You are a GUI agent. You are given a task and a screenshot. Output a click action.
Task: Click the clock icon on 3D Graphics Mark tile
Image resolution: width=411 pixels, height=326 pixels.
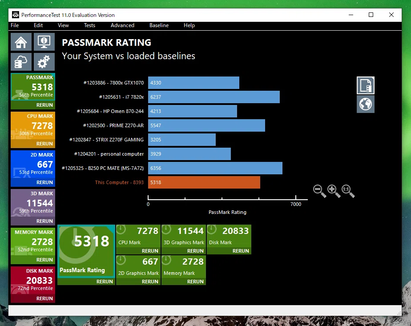coord(166,229)
